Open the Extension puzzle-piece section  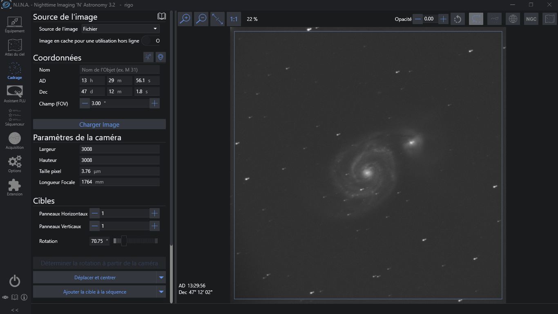15,188
